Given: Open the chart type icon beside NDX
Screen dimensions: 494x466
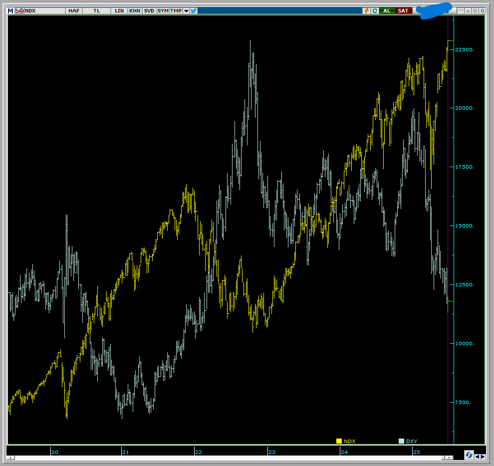Looking at the screenshot, I should pyautogui.click(x=19, y=10).
